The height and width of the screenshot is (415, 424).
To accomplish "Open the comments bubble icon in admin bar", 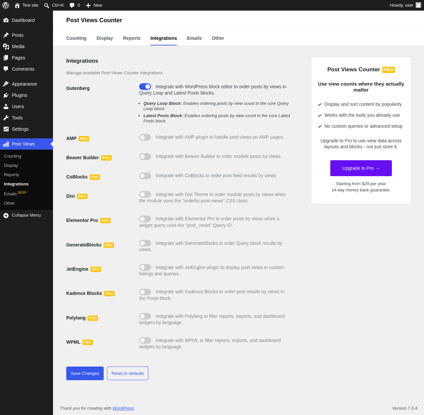I will pyautogui.click(x=72, y=5).
